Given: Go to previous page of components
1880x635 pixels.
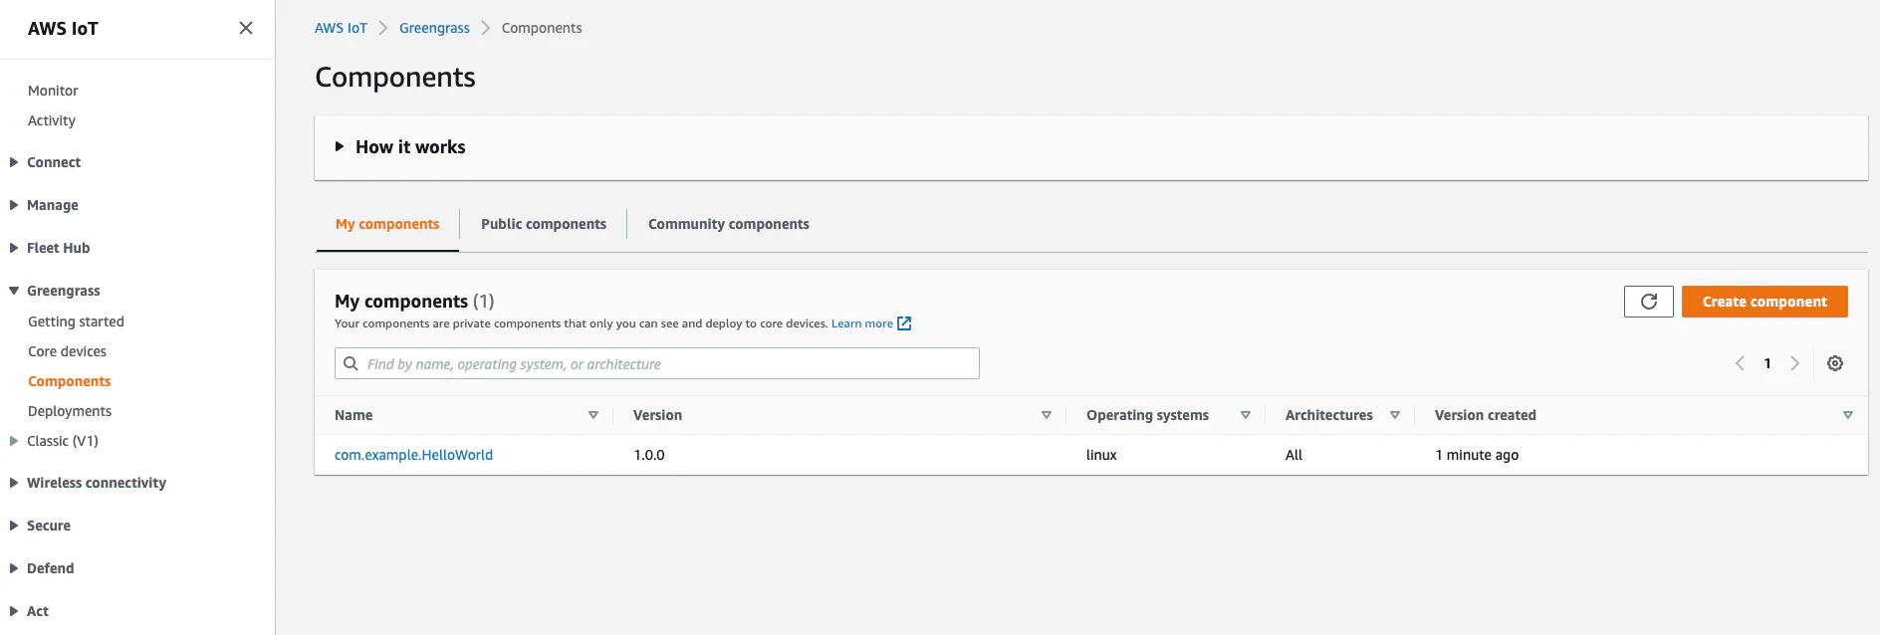Looking at the screenshot, I should click(x=1740, y=363).
